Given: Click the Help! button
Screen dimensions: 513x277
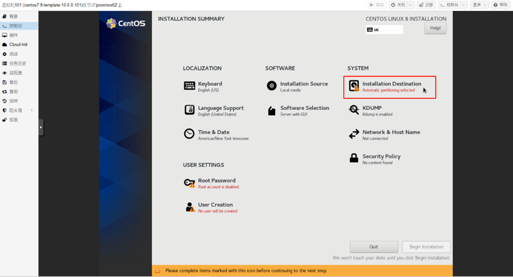Looking at the screenshot, I should [435, 28].
